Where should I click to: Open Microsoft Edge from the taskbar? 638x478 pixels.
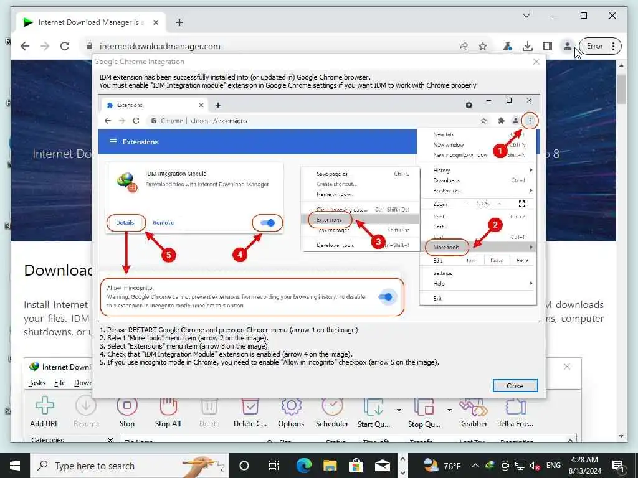click(303, 466)
